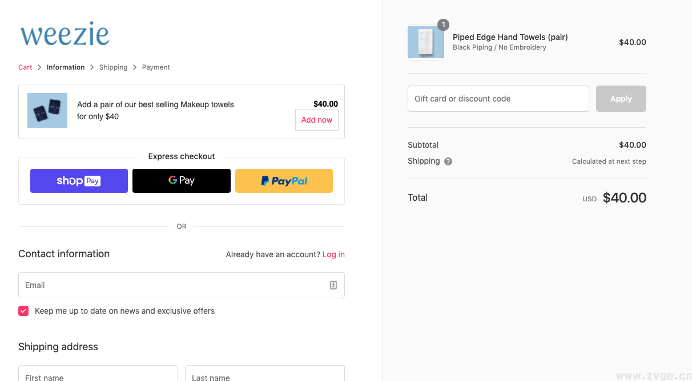Image resolution: width=692 pixels, height=381 pixels.
Task: Go back to Cart breadcrumb
Action: 25,67
